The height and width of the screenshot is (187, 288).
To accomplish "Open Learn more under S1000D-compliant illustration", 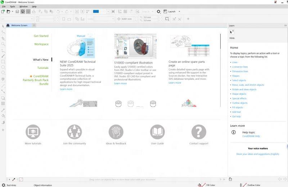I will [x=120, y=83].
